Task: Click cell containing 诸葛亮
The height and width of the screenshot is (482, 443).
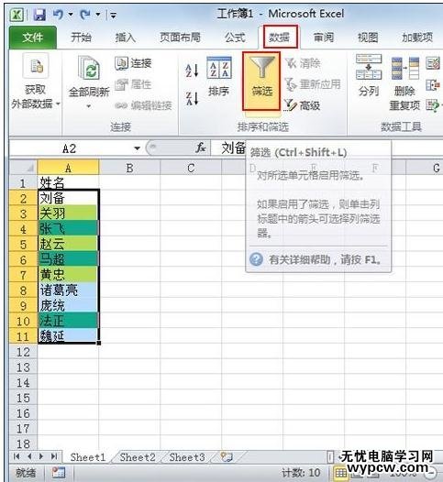Action: [x=68, y=290]
